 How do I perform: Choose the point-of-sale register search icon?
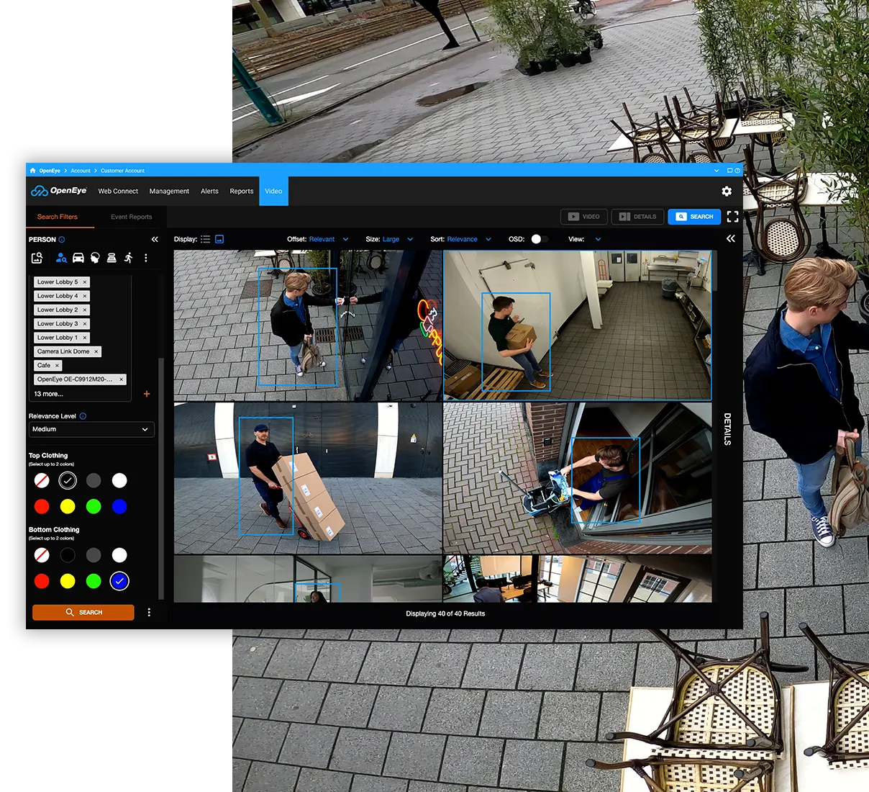pyautogui.click(x=112, y=258)
